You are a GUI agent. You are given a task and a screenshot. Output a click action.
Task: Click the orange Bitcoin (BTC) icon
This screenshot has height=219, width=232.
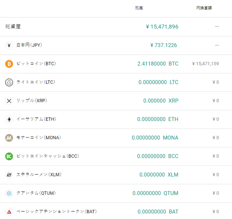9,64
